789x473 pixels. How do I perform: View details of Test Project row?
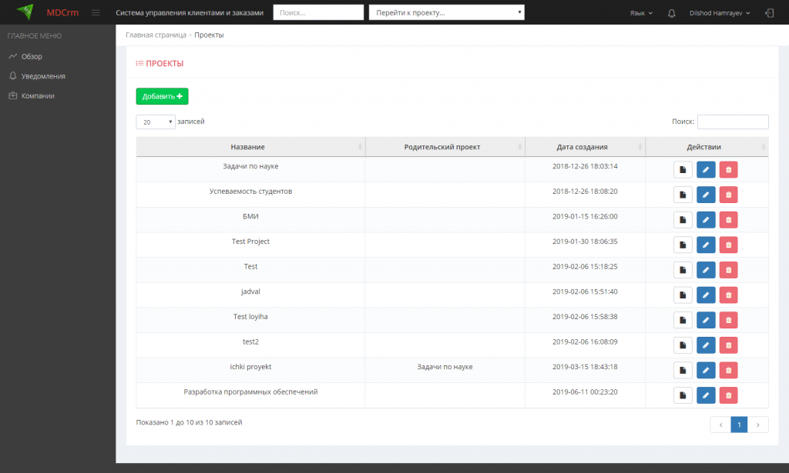683,245
